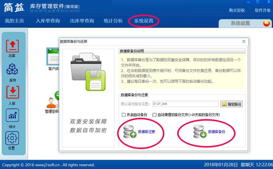This screenshot has height=169, width=273.
Task: Enable 自动清理旧备份文件 checkbox
Action: click(x=154, y=115)
